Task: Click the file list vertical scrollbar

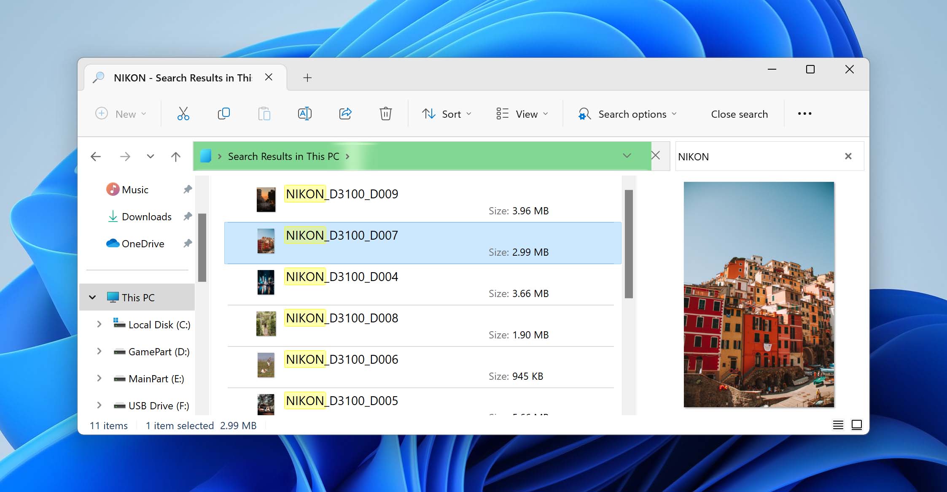Action: click(x=629, y=244)
